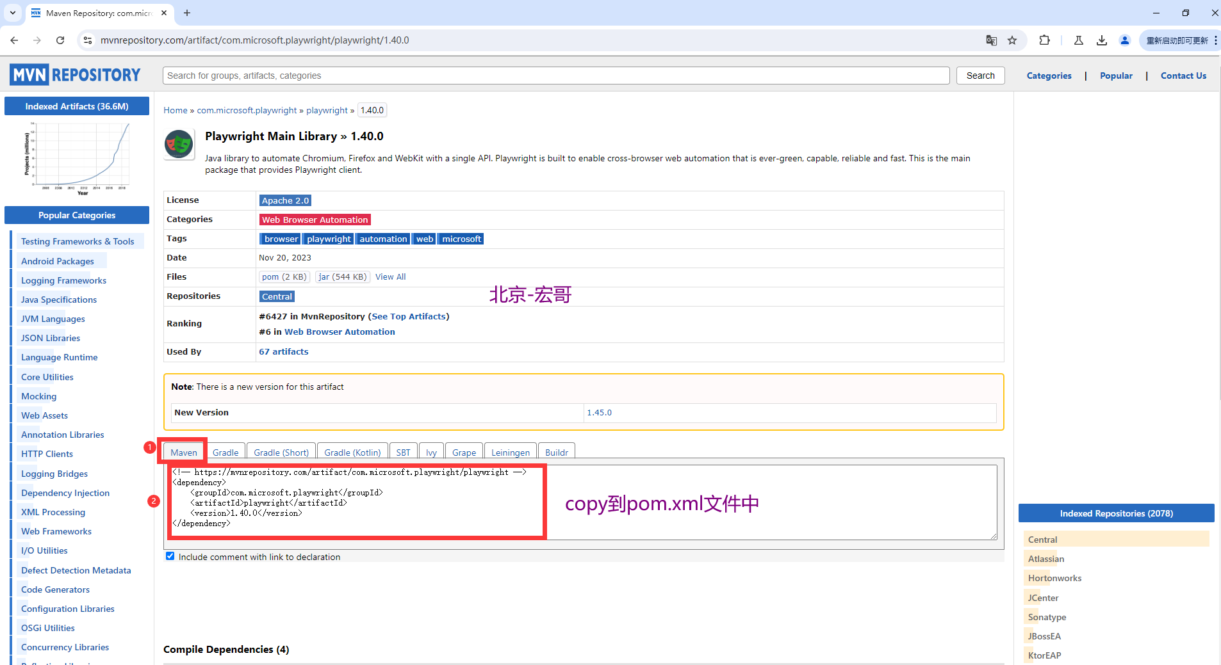Select the Maven tab
This screenshot has width=1221, height=665.
[184, 452]
